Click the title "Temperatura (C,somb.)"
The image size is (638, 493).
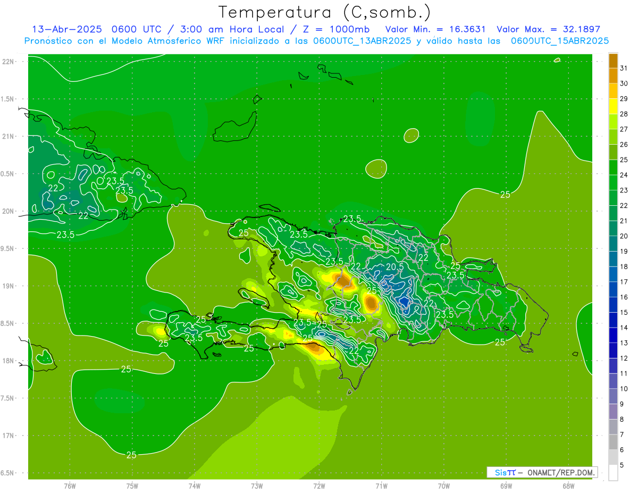[x=324, y=12]
